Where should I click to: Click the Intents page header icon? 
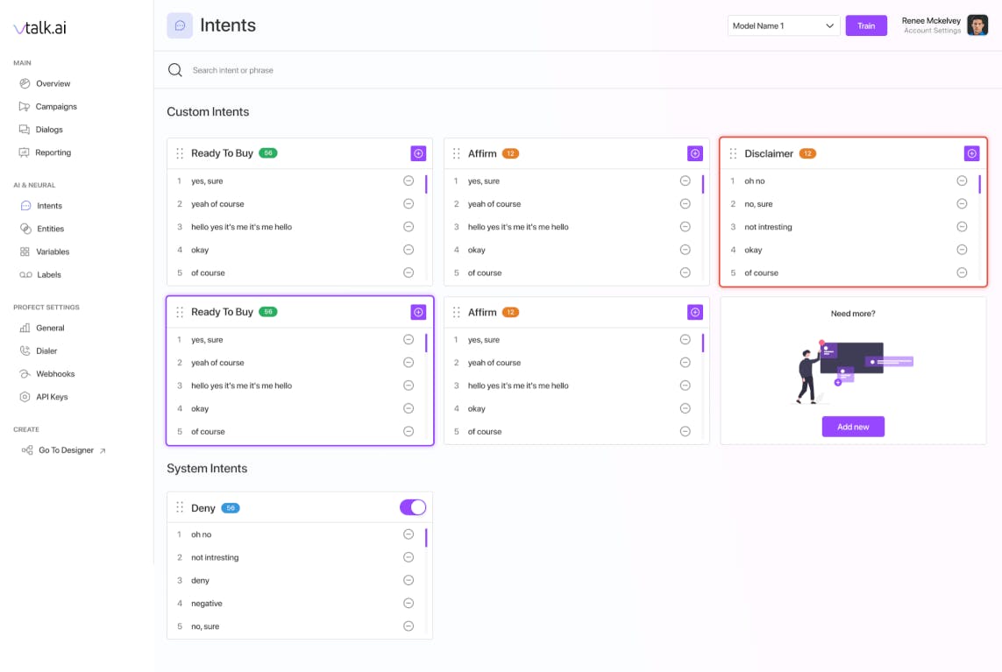[180, 25]
